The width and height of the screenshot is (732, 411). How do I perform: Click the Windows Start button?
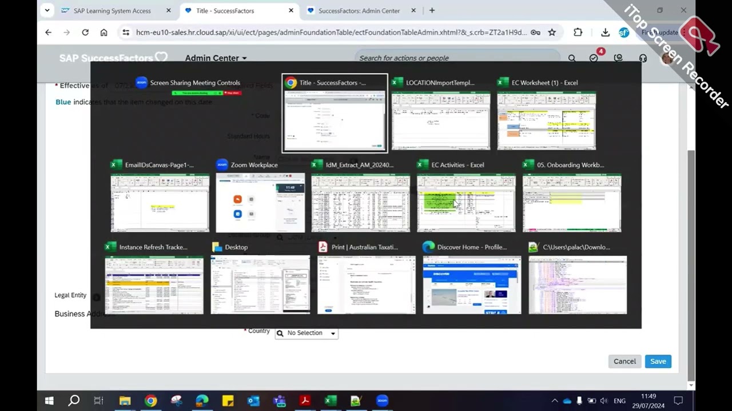49,401
